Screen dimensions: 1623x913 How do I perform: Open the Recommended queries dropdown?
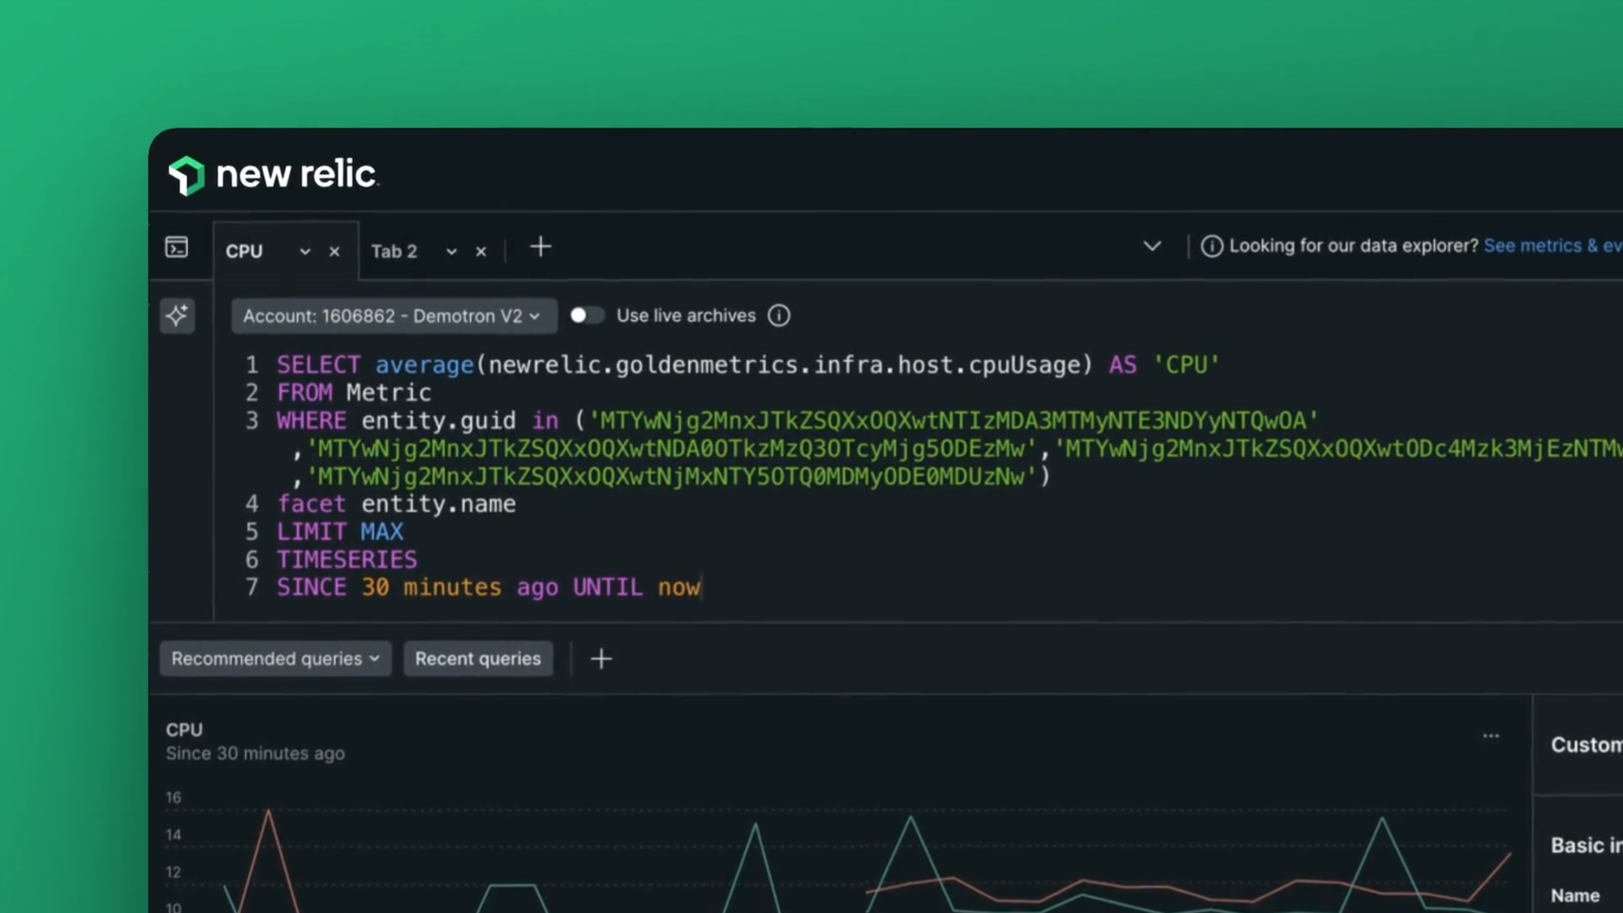275,659
